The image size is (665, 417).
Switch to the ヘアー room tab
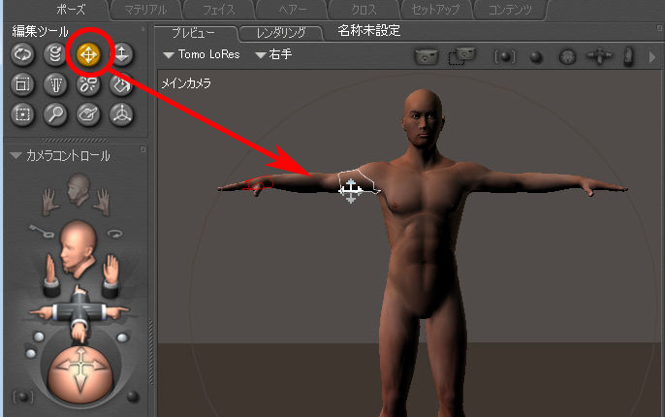[x=292, y=10]
